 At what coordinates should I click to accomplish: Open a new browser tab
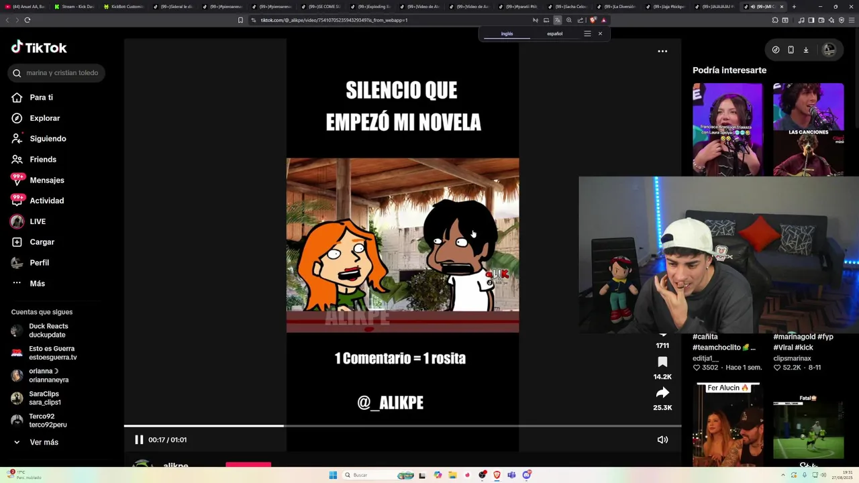794,7
